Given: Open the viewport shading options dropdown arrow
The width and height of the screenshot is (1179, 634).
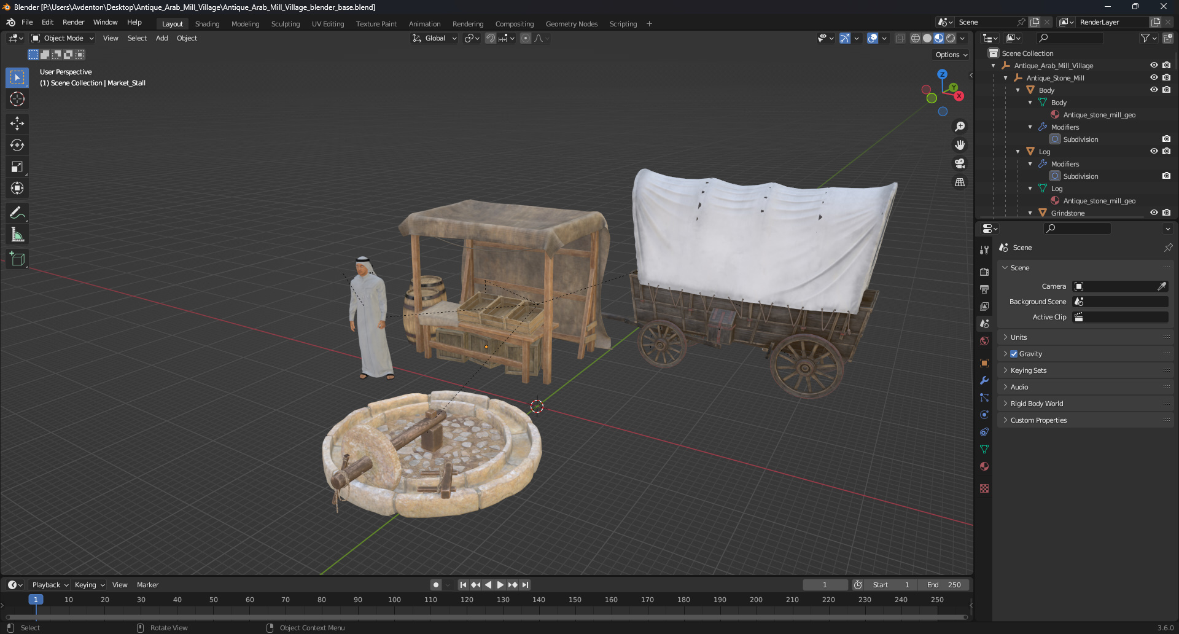Looking at the screenshot, I should point(962,38).
